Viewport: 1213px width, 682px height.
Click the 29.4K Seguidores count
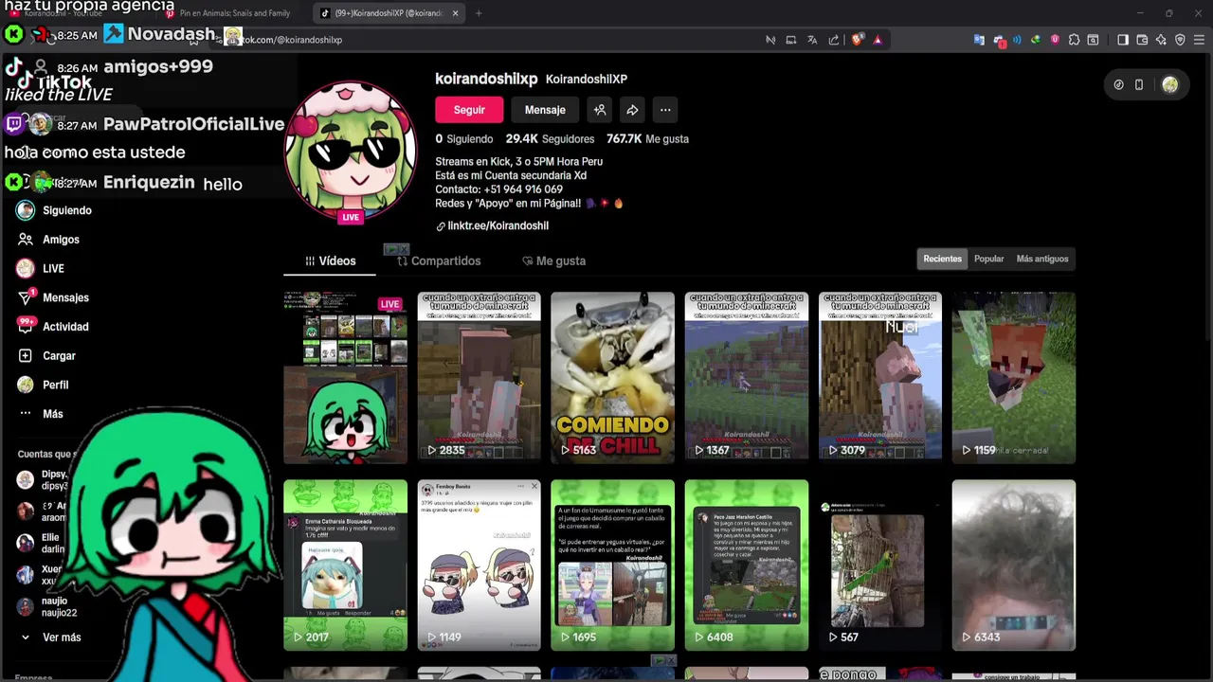tap(550, 138)
